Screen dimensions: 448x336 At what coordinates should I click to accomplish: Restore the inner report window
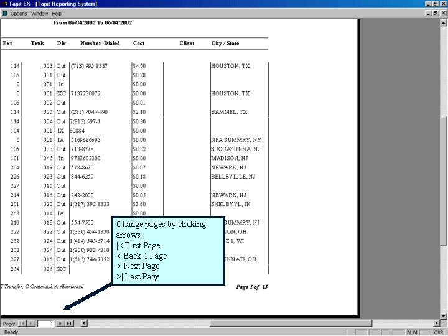[x=436, y=13]
